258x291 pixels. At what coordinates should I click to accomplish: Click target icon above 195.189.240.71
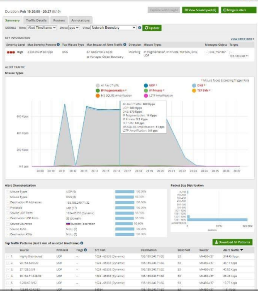click(231, 52)
